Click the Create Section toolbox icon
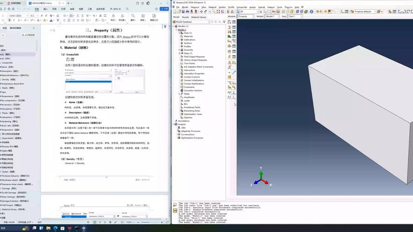Viewport: 413px width, 232px height. [229, 27]
